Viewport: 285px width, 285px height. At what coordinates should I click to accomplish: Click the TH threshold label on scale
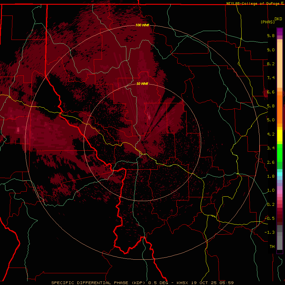coord(272,247)
